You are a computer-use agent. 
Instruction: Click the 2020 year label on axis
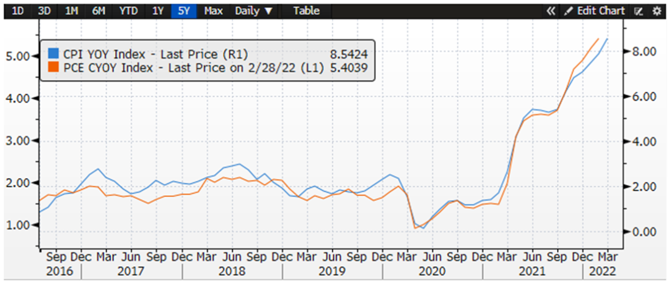(x=432, y=271)
